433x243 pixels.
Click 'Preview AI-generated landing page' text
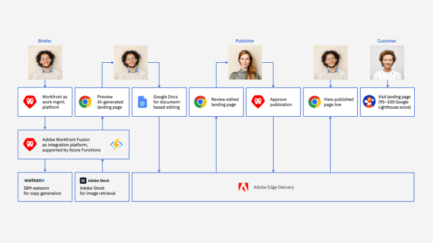[110, 102]
